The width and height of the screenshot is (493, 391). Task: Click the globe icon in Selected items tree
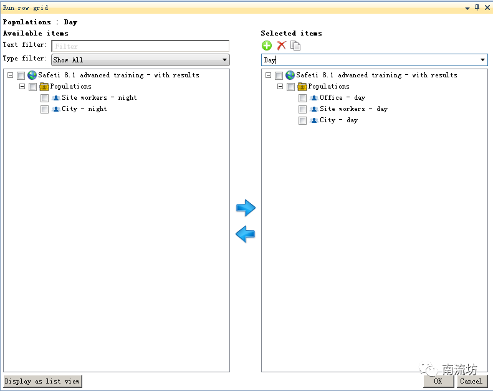(290, 75)
